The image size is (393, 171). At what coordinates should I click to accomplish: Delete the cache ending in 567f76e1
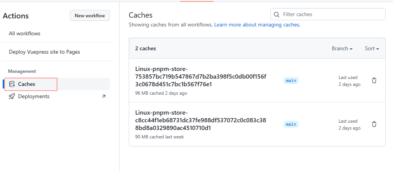[x=374, y=81]
